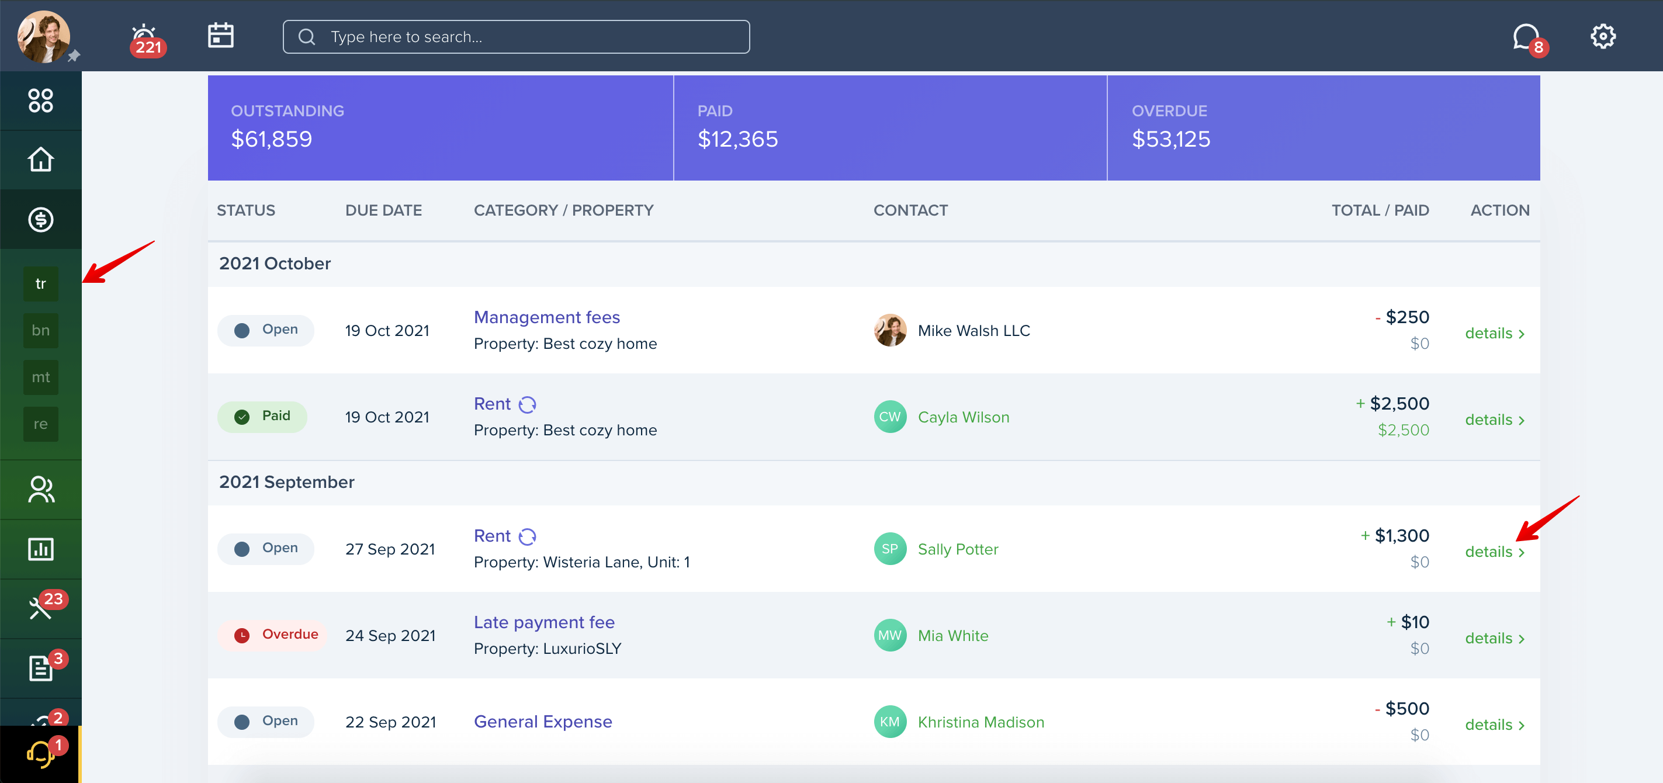The image size is (1663, 783).
Task: Click Open status badge dated 22 Sep 2021
Action: tap(266, 722)
